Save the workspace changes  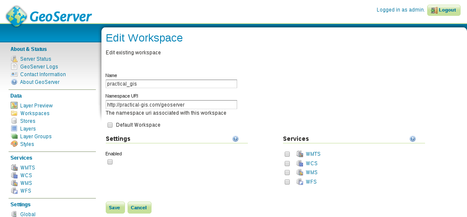(x=115, y=208)
